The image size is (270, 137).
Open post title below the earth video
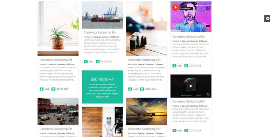[189, 101]
